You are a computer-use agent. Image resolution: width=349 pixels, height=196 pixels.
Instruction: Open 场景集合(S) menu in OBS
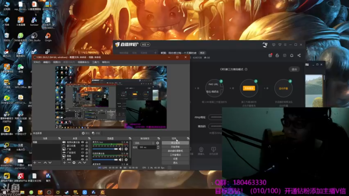click(83, 62)
